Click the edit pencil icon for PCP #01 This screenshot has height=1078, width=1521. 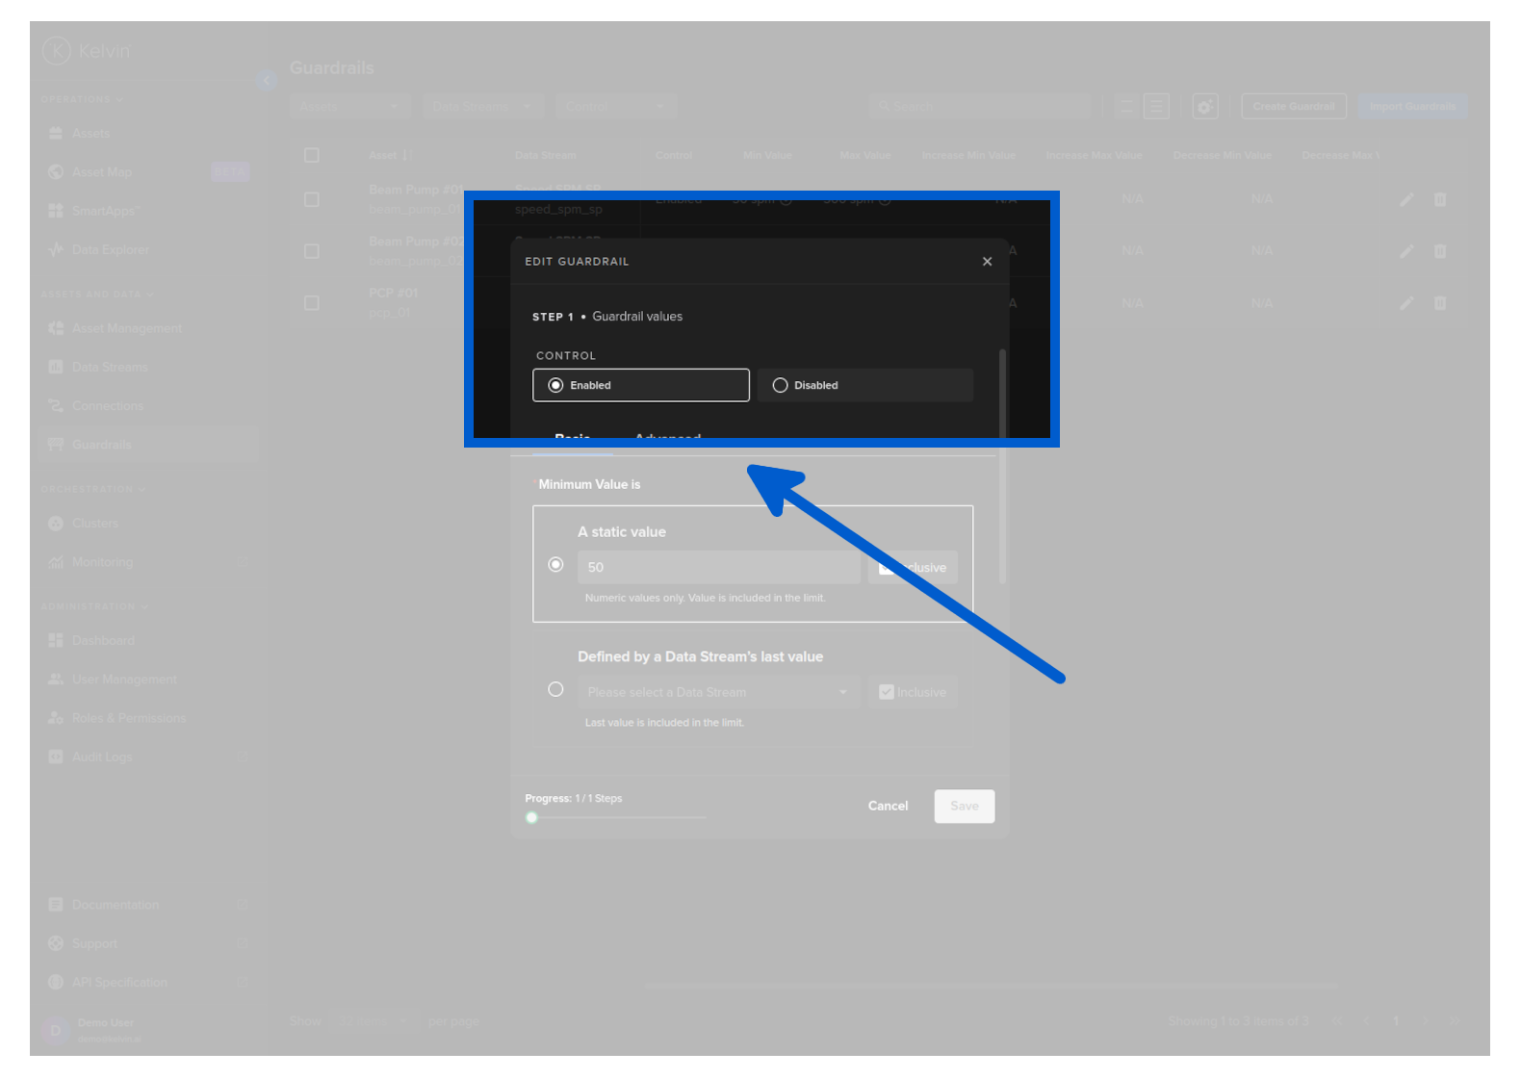point(1406,303)
